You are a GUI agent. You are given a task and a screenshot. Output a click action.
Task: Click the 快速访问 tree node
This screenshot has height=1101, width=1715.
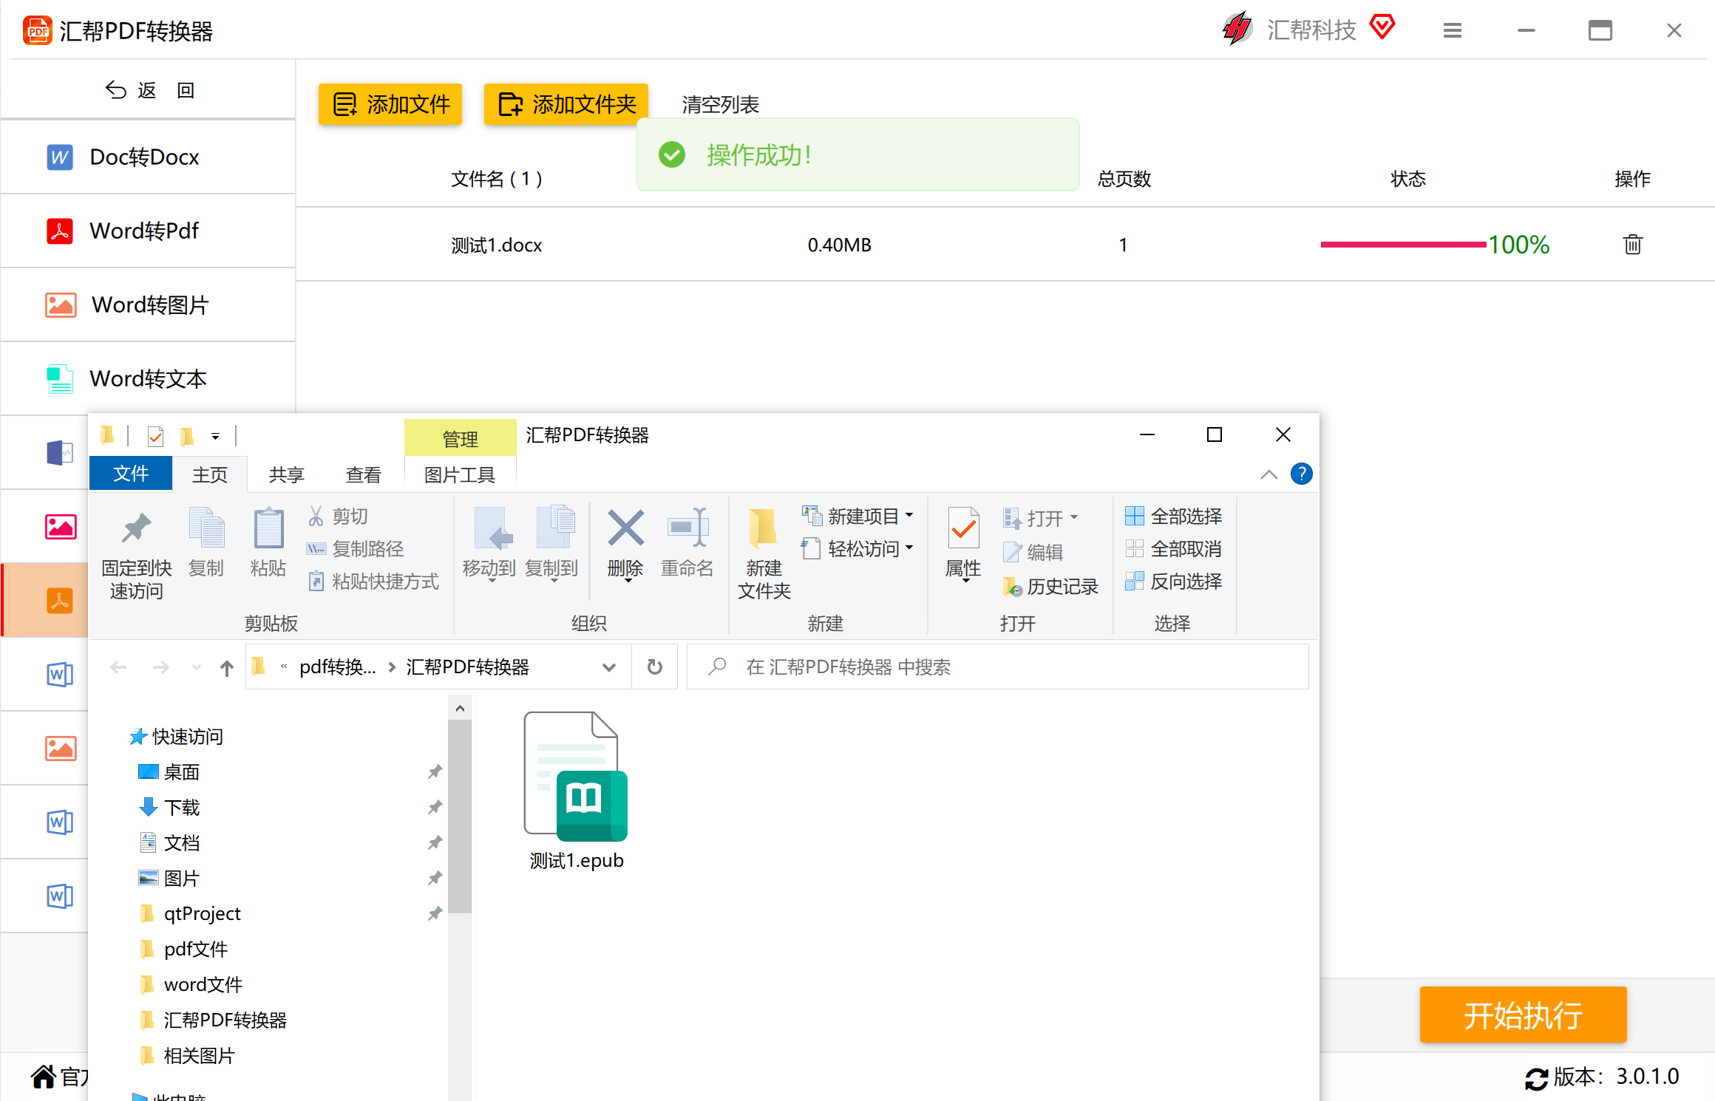(175, 737)
